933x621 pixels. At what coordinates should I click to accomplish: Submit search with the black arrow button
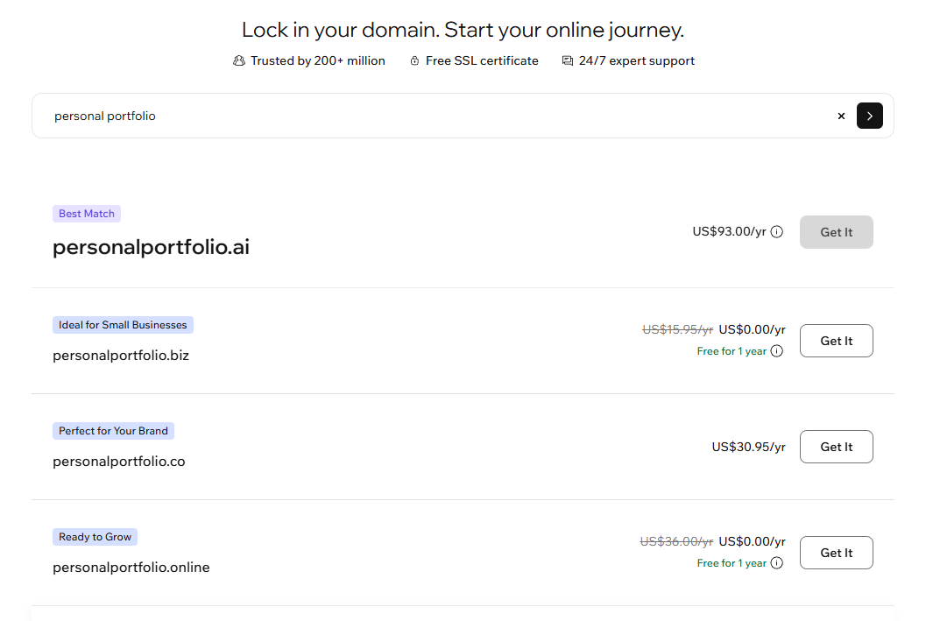tap(869, 116)
